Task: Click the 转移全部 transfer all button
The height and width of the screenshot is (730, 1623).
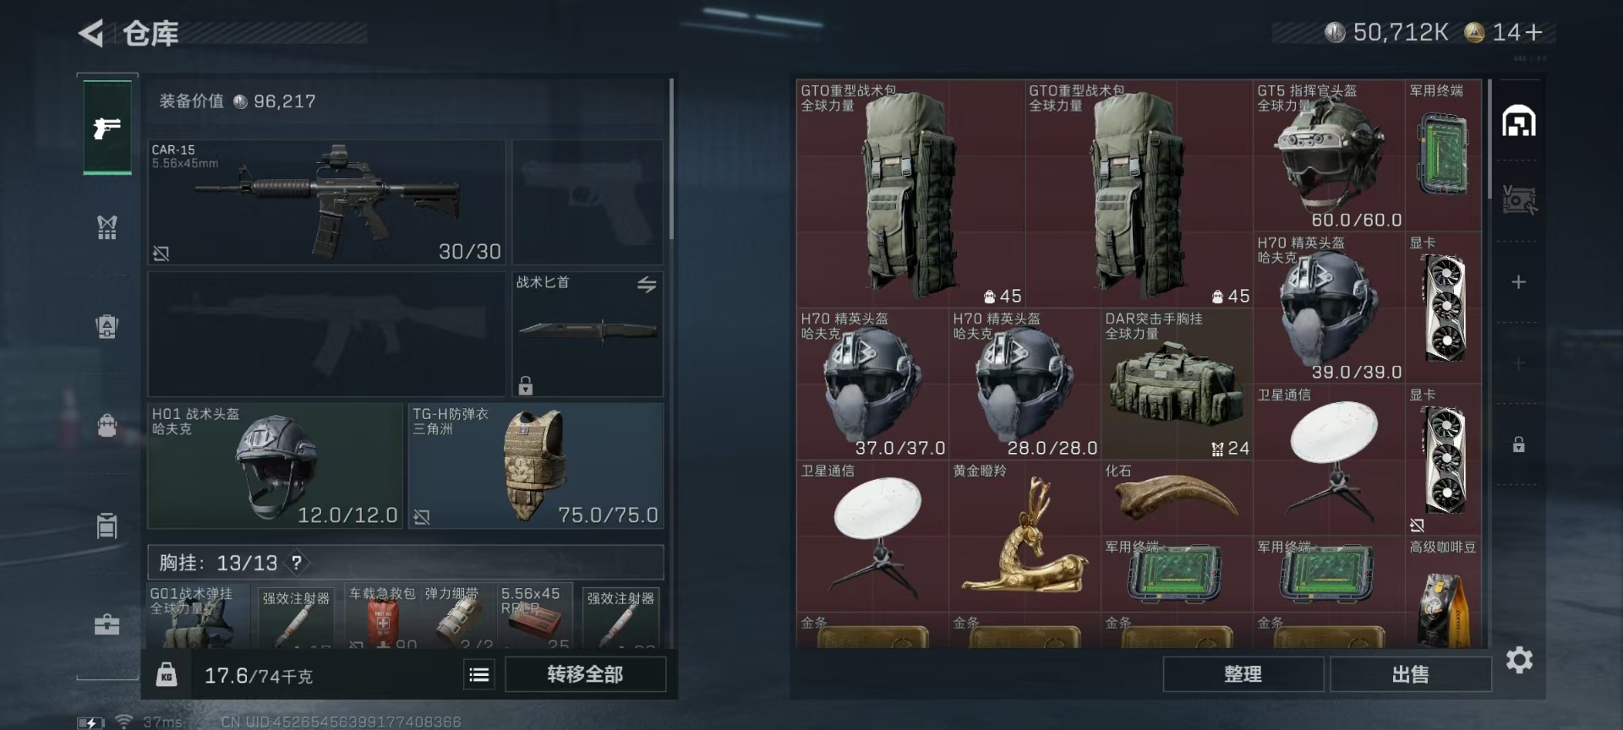Action: 585,674
